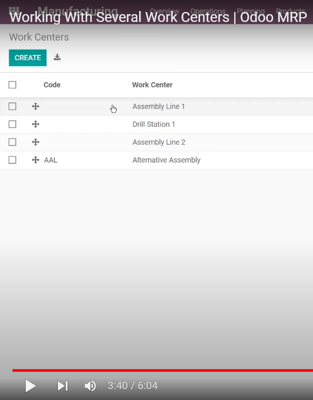The image size is (313, 400).
Task: Skip to the next video
Action: [63, 386]
